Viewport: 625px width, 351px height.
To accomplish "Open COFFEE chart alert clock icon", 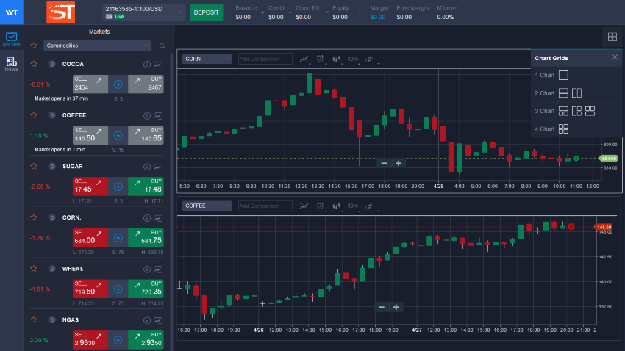I will [321, 206].
